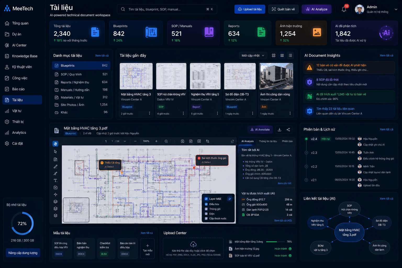402x268 pixels.
Task: Open the Admin account menu chevron
Action: click(396, 9)
